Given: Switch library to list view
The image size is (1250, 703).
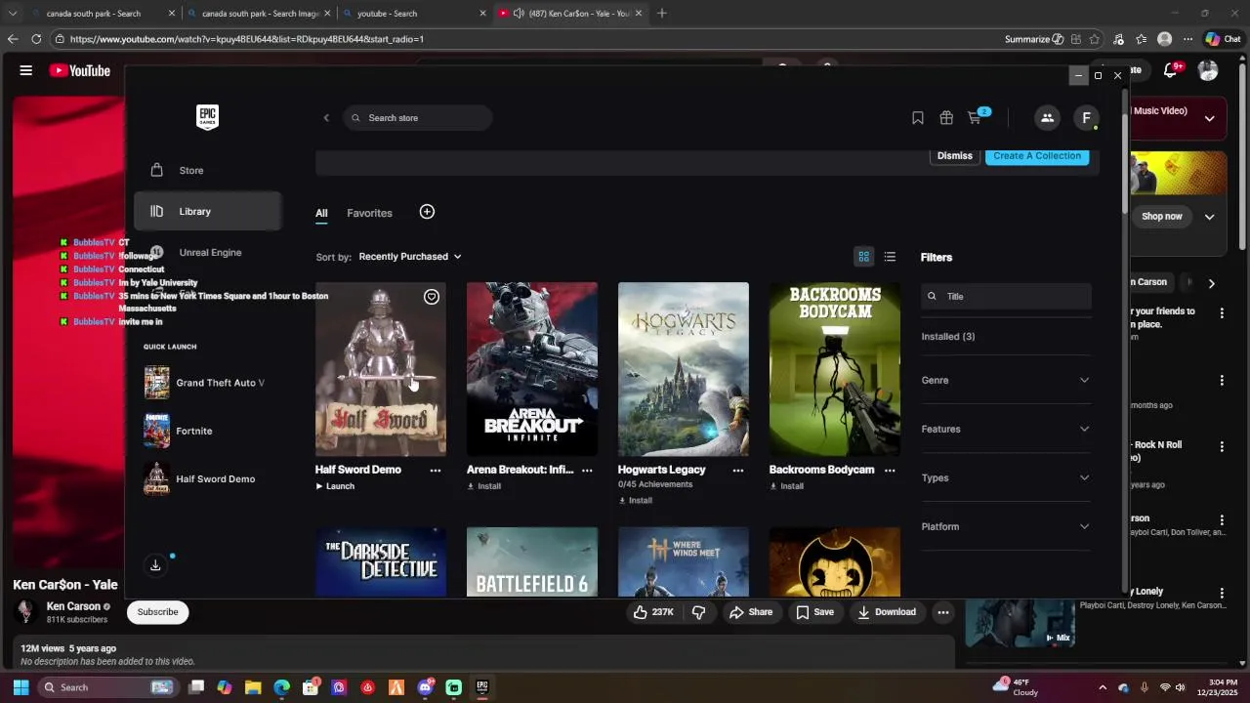Looking at the screenshot, I should point(890,257).
